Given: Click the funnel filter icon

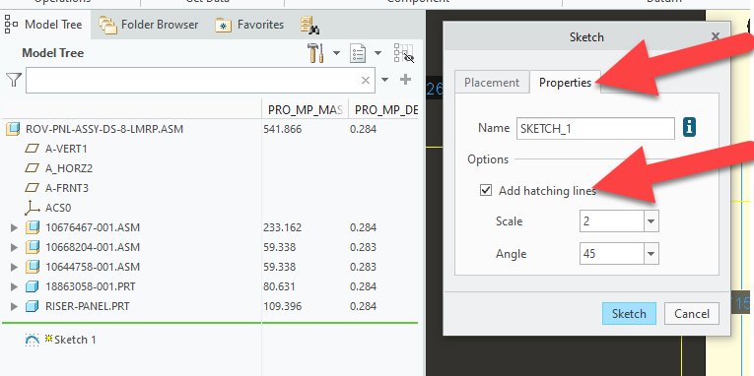Looking at the screenshot, I should click(x=14, y=80).
